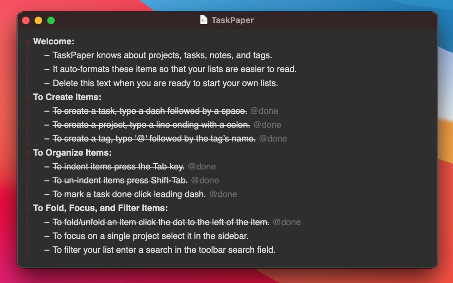Image resolution: width=453 pixels, height=283 pixels.
Task: Toggle done on 'It auto-formats these items' dash
Action: pos(47,69)
